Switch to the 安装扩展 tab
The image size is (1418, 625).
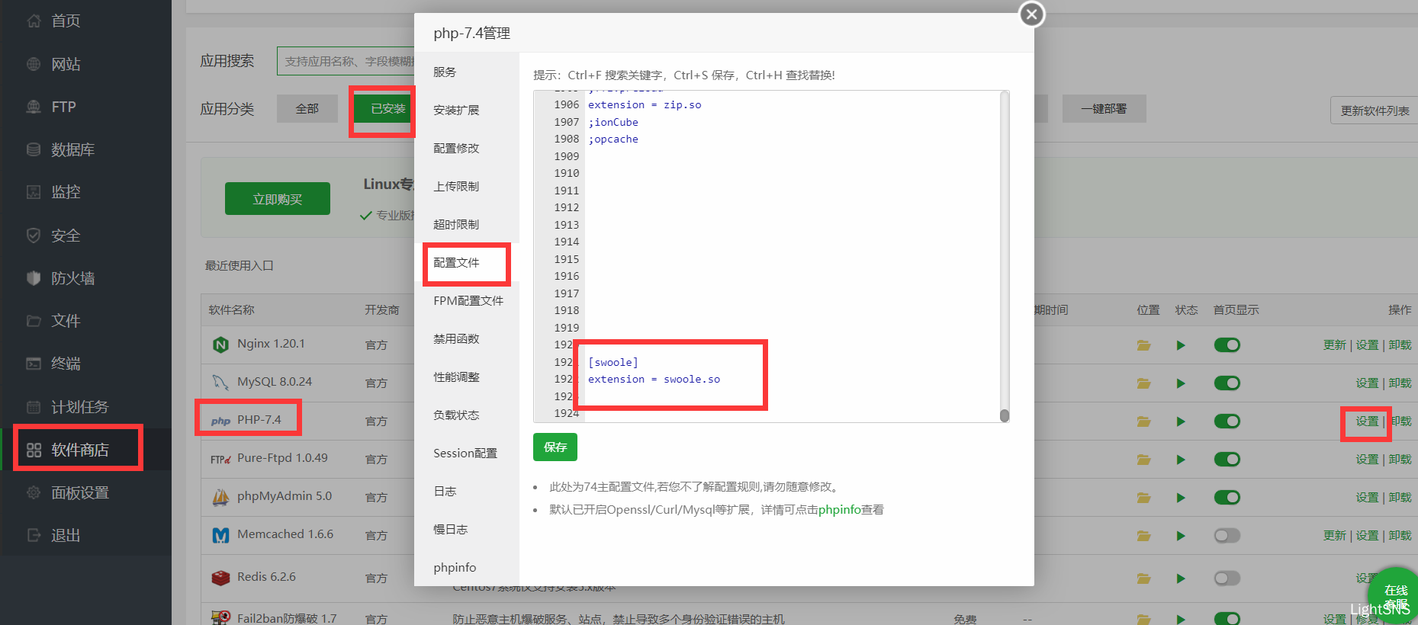[456, 111]
